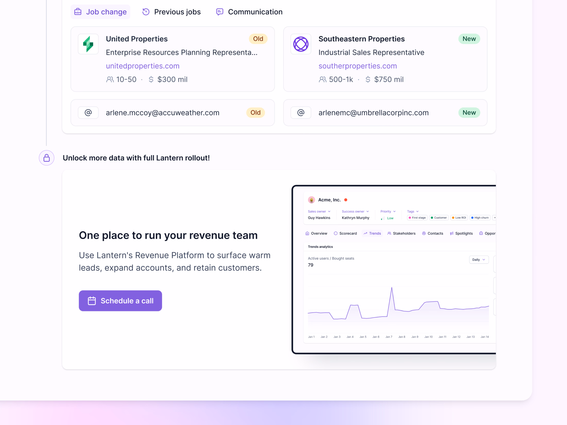Select the new email arlenemc@umbrellacorpinc.com
Image resolution: width=567 pixels, height=425 pixels.
point(373,113)
